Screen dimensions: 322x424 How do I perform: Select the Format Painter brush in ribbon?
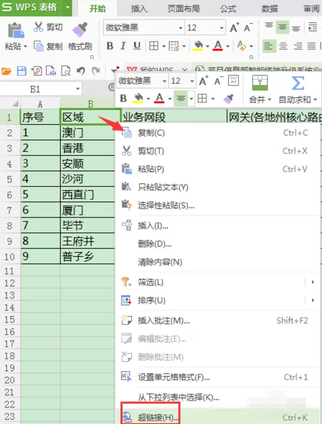pyautogui.click(x=79, y=29)
